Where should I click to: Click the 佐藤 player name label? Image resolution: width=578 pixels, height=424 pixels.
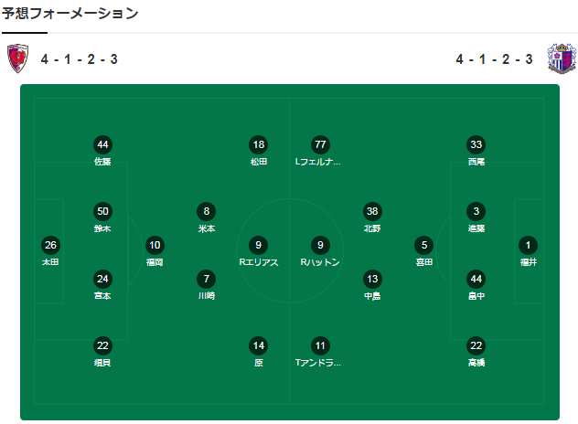(102, 162)
